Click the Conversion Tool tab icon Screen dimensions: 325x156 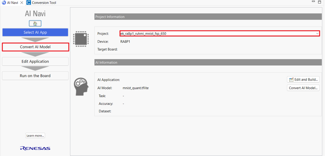click(x=28, y=3)
